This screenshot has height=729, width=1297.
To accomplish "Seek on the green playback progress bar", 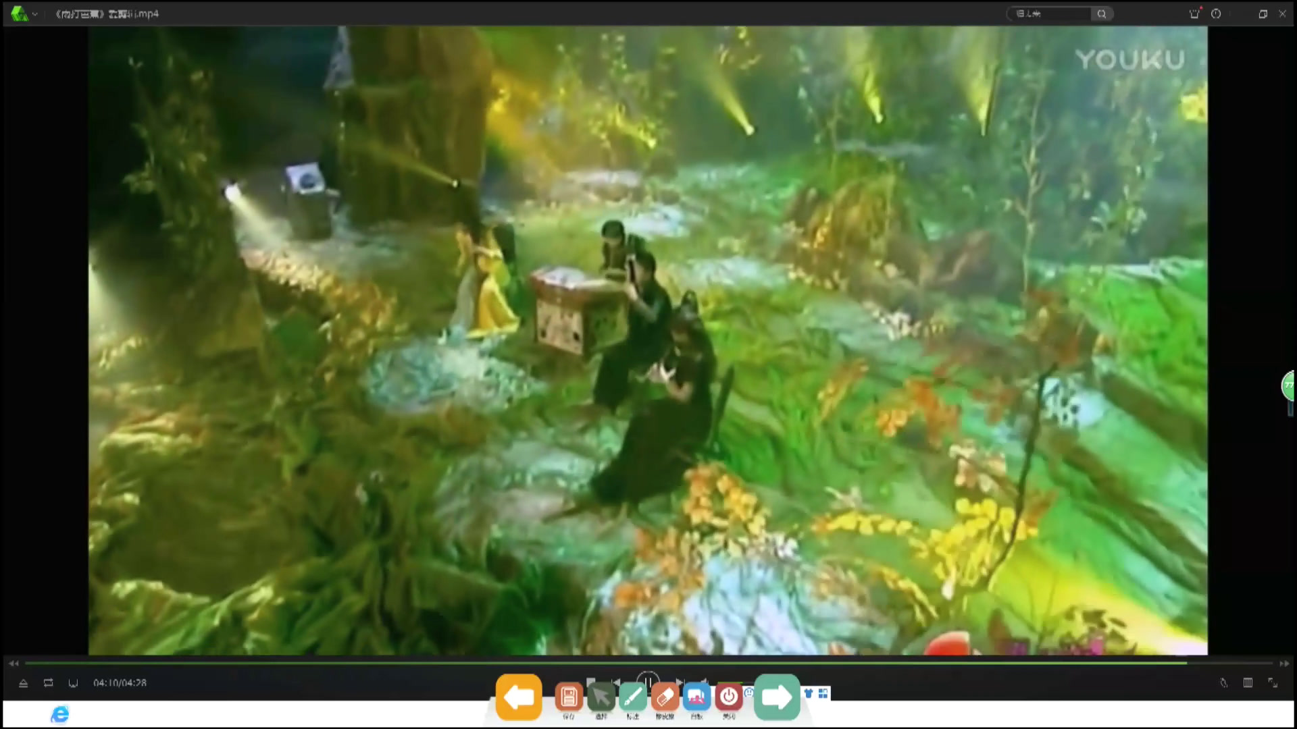I will point(648,664).
